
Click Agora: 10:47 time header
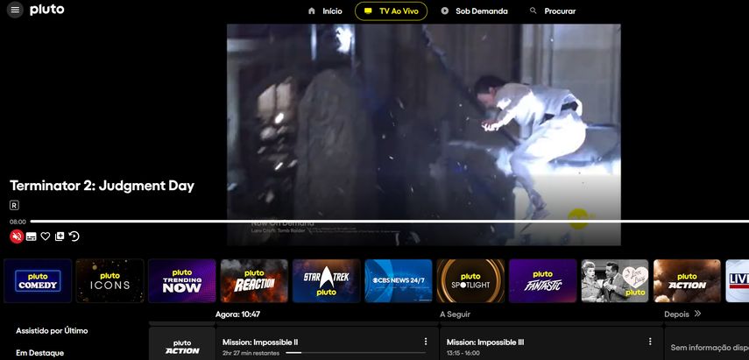click(237, 314)
